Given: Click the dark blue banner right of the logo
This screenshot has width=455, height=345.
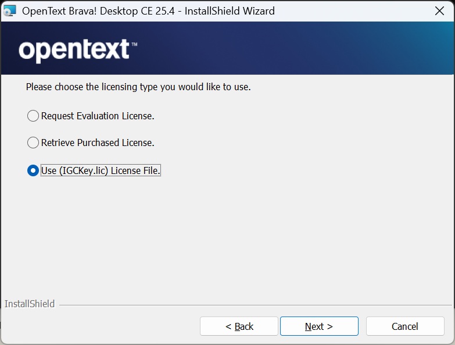Looking at the screenshot, I should (x=302, y=49).
